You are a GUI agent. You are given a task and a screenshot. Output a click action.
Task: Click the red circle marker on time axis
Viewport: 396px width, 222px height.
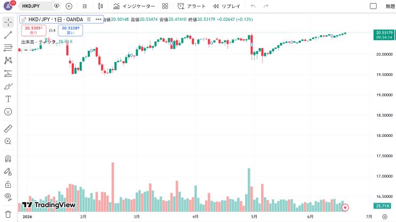(345, 208)
